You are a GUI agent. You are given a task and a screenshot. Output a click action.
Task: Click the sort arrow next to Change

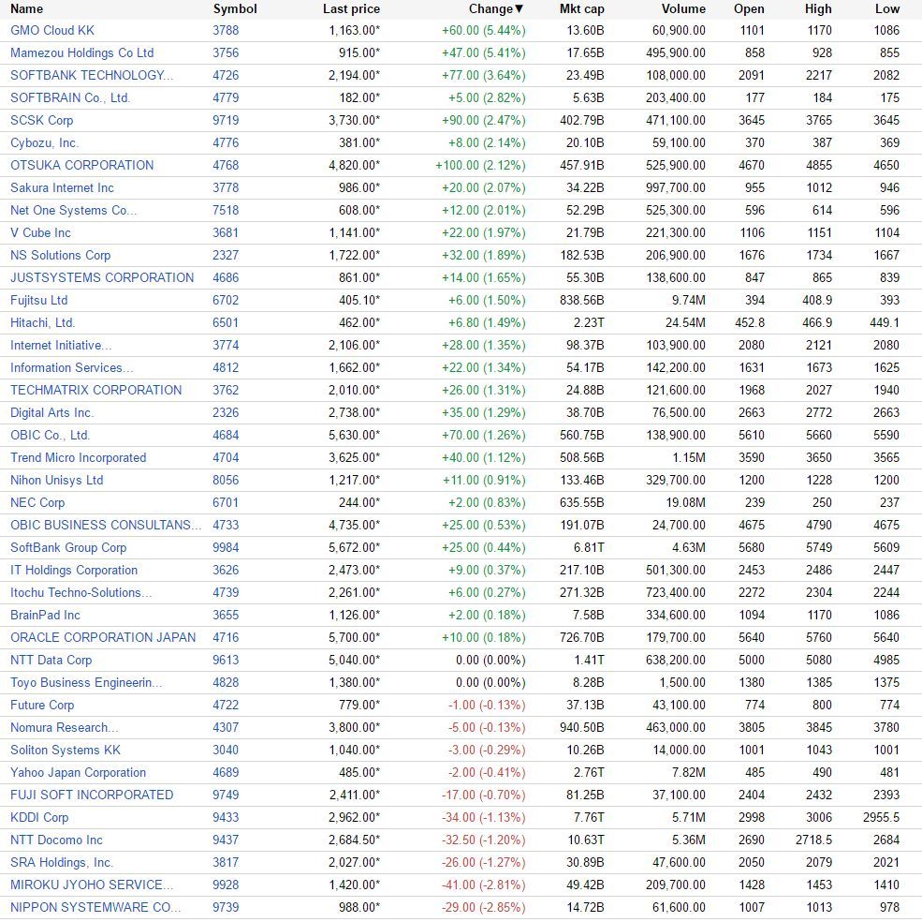click(x=520, y=8)
